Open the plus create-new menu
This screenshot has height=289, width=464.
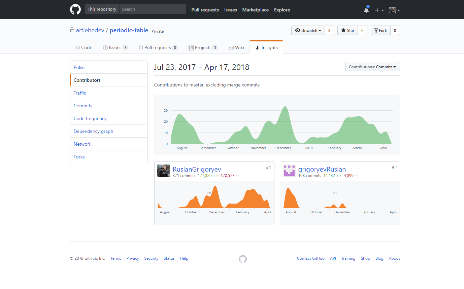coord(379,10)
